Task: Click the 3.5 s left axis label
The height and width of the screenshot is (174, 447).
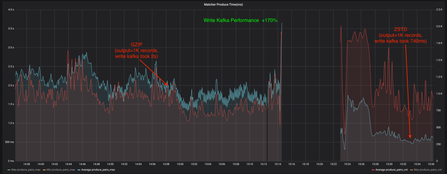Action: [11, 29]
